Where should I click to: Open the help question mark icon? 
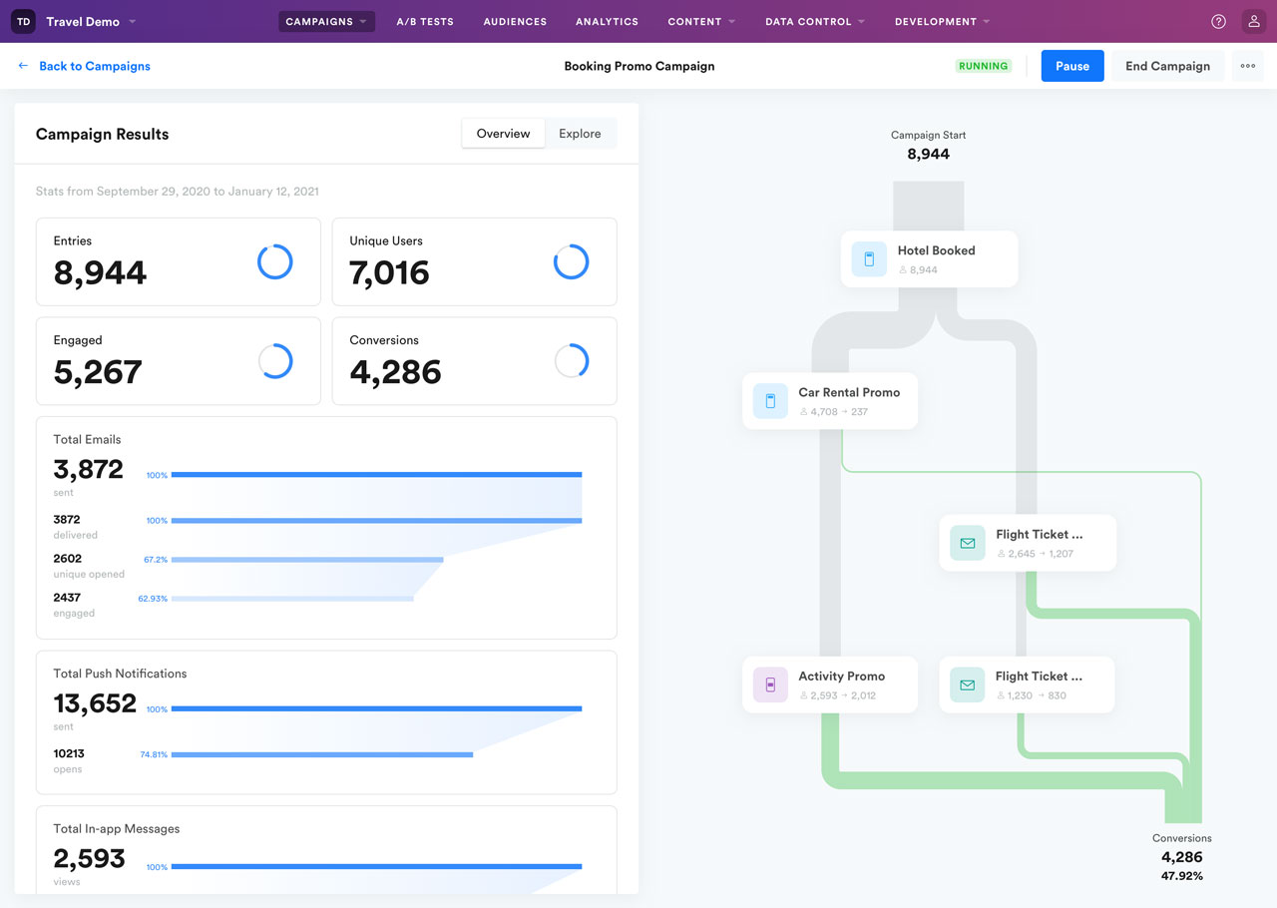click(x=1218, y=21)
